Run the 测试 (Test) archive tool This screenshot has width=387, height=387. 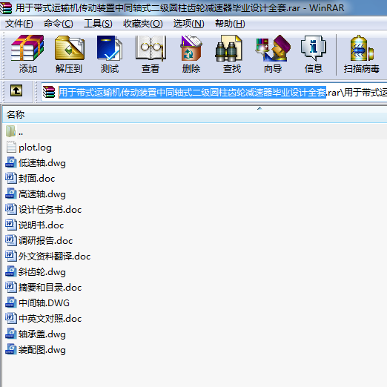click(x=110, y=54)
